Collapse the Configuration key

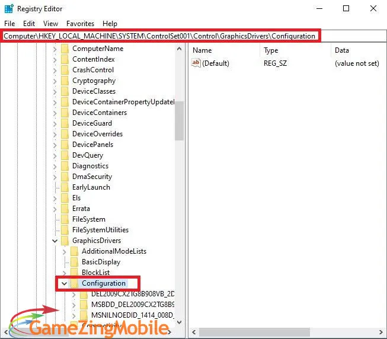(64, 283)
